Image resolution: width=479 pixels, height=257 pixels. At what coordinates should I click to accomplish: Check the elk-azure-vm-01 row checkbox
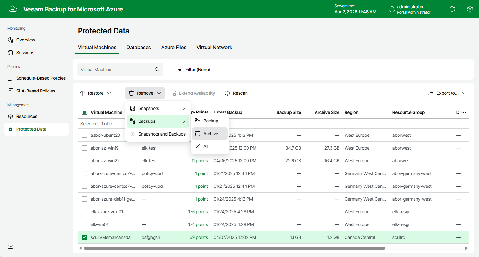click(84, 212)
